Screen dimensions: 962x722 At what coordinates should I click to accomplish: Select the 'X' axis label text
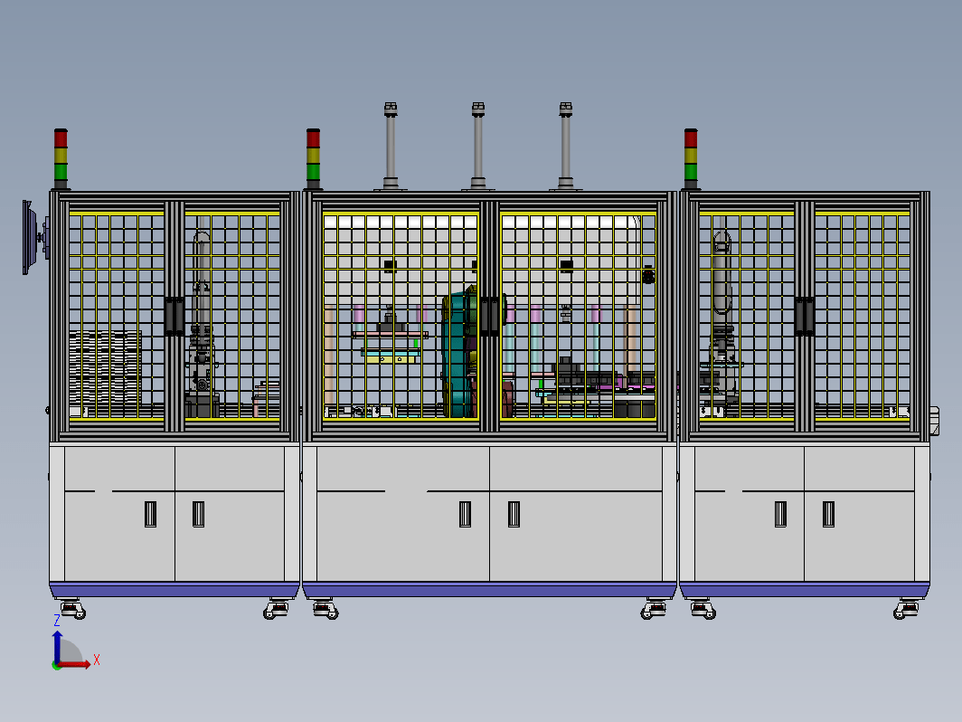pyautogui.click(x=97, y=660)
